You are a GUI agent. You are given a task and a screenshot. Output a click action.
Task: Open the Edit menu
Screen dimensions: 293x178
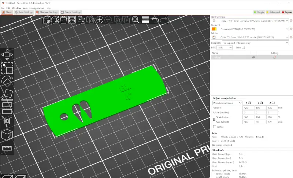(8, 8)
